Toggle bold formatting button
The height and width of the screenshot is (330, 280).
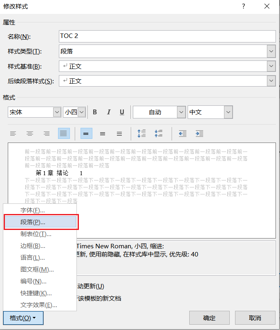point(95,112)
